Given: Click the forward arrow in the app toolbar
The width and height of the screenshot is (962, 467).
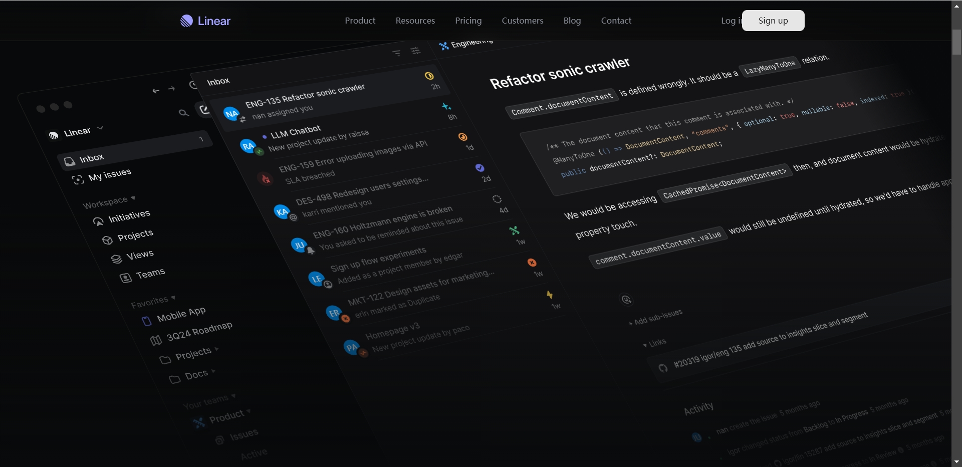Looking at the screenshot, I should tap(171, 88).
